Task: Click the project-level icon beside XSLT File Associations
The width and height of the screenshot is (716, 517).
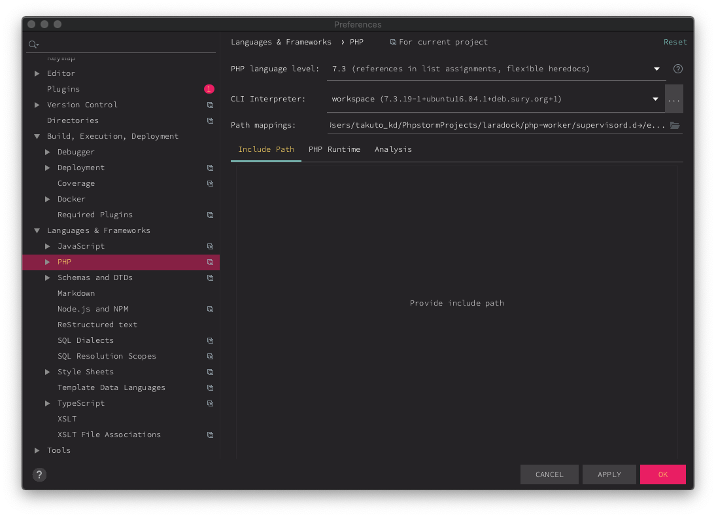Action: pyautogui.click(x=210, y=435)
